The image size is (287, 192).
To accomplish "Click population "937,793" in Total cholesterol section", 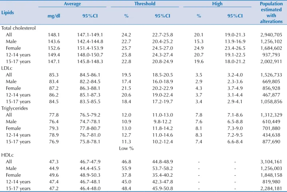I will (x=271, y=55).
